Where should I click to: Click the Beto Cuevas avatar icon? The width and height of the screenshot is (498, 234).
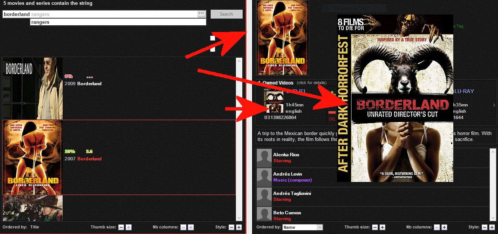pyautogui.click(x=264, y=214)
